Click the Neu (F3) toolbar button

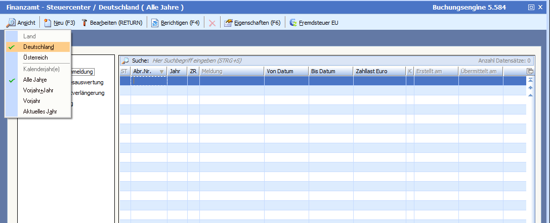click(x=60, y=23)
